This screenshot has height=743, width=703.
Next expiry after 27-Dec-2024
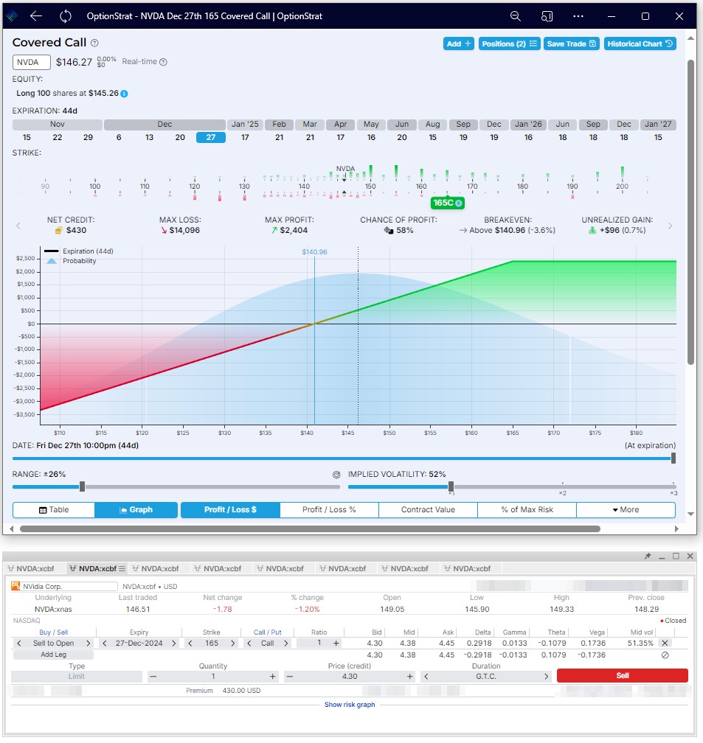(x=174, y=643)
